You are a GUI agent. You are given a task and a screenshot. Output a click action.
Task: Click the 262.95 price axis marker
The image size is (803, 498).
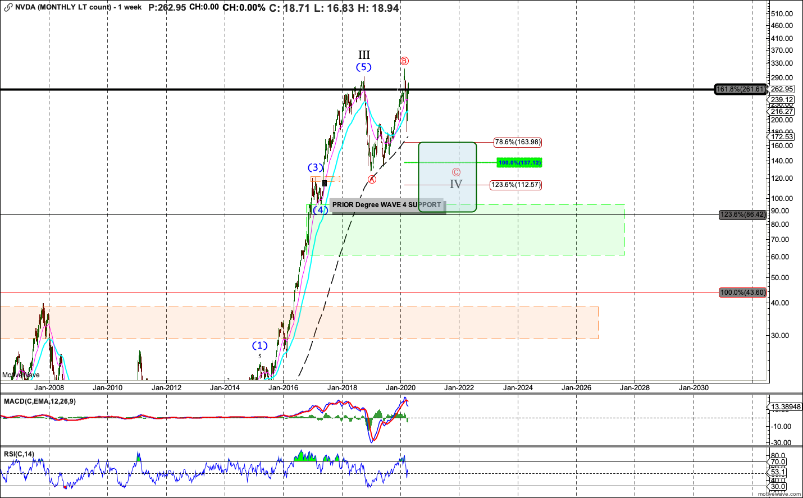coord(782,89)
